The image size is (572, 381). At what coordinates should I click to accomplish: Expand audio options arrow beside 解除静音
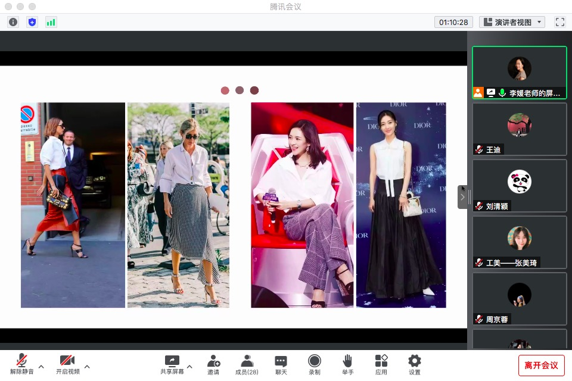point(41,366)
